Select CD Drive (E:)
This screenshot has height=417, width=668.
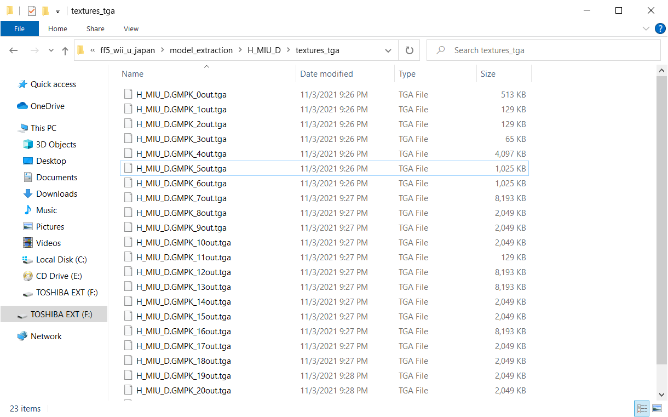(x=59, y=276)
